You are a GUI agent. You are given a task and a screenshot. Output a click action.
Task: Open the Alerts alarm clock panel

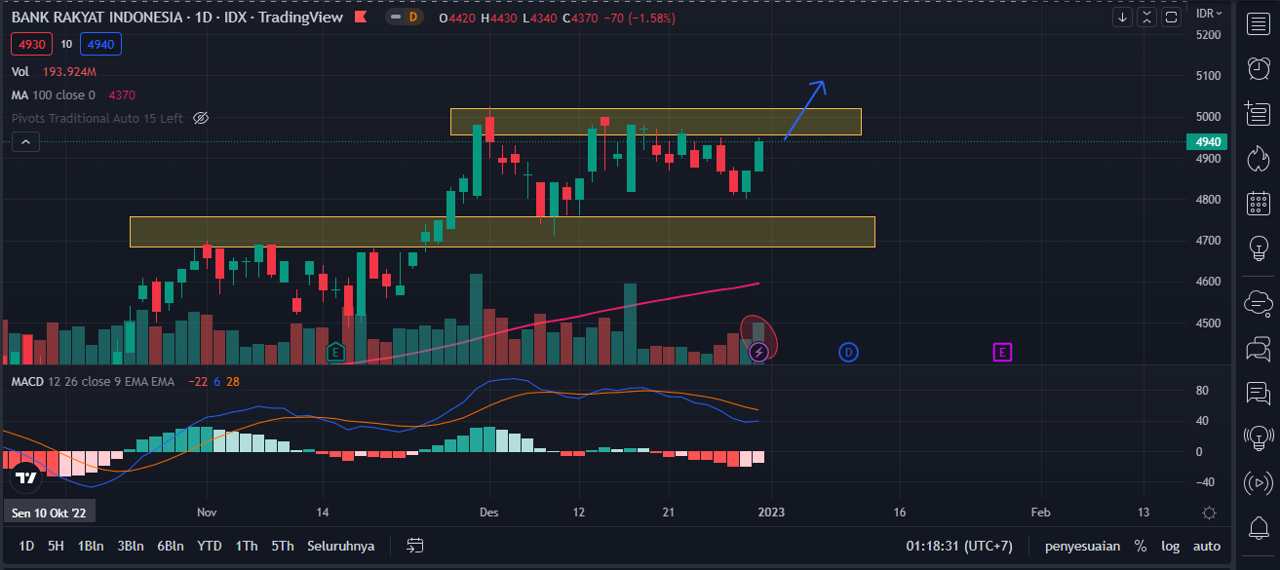[x=1259, y=68]
